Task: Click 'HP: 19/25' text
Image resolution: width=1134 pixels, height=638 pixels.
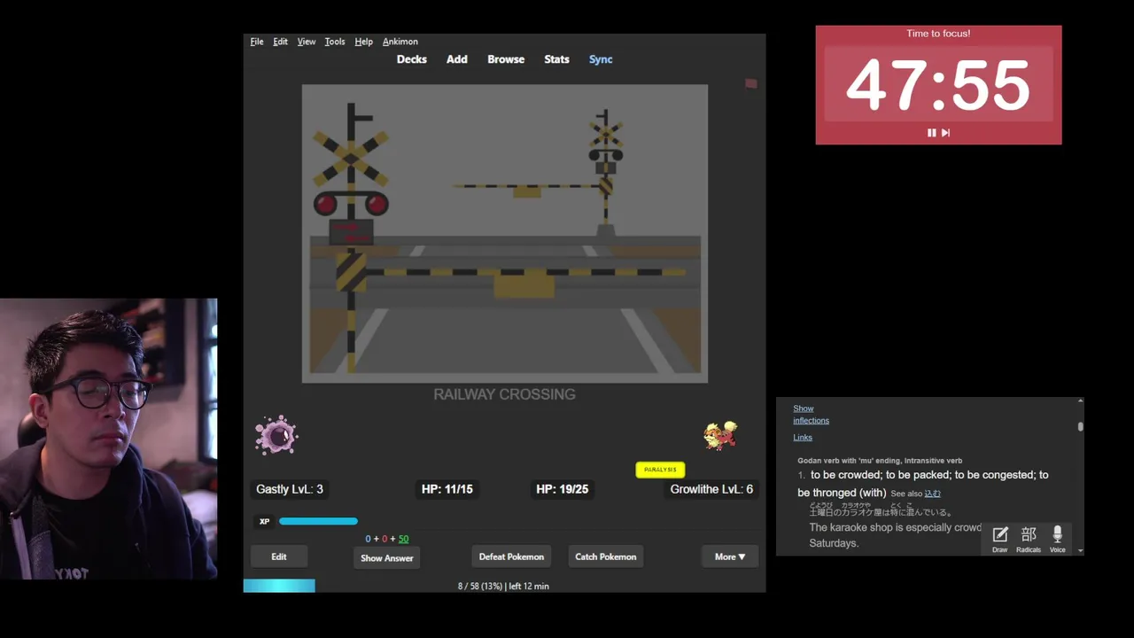Action: [562, 489]
